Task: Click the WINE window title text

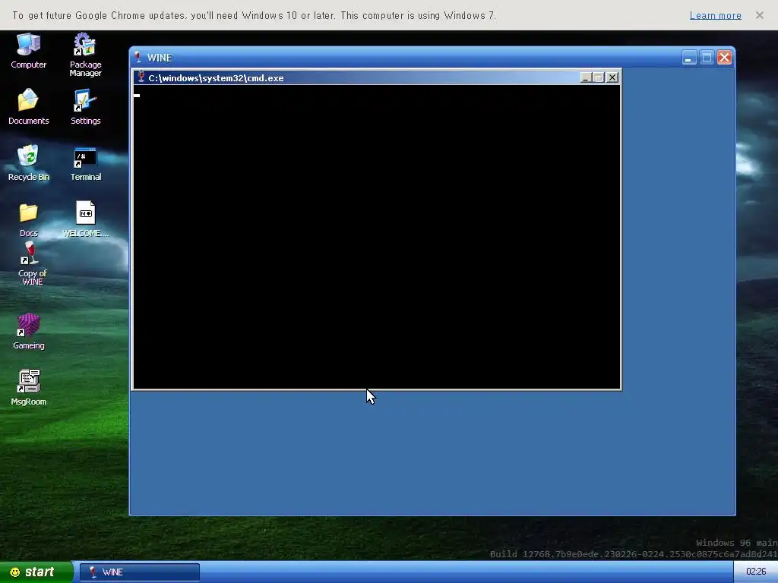Action: [160, 58]
